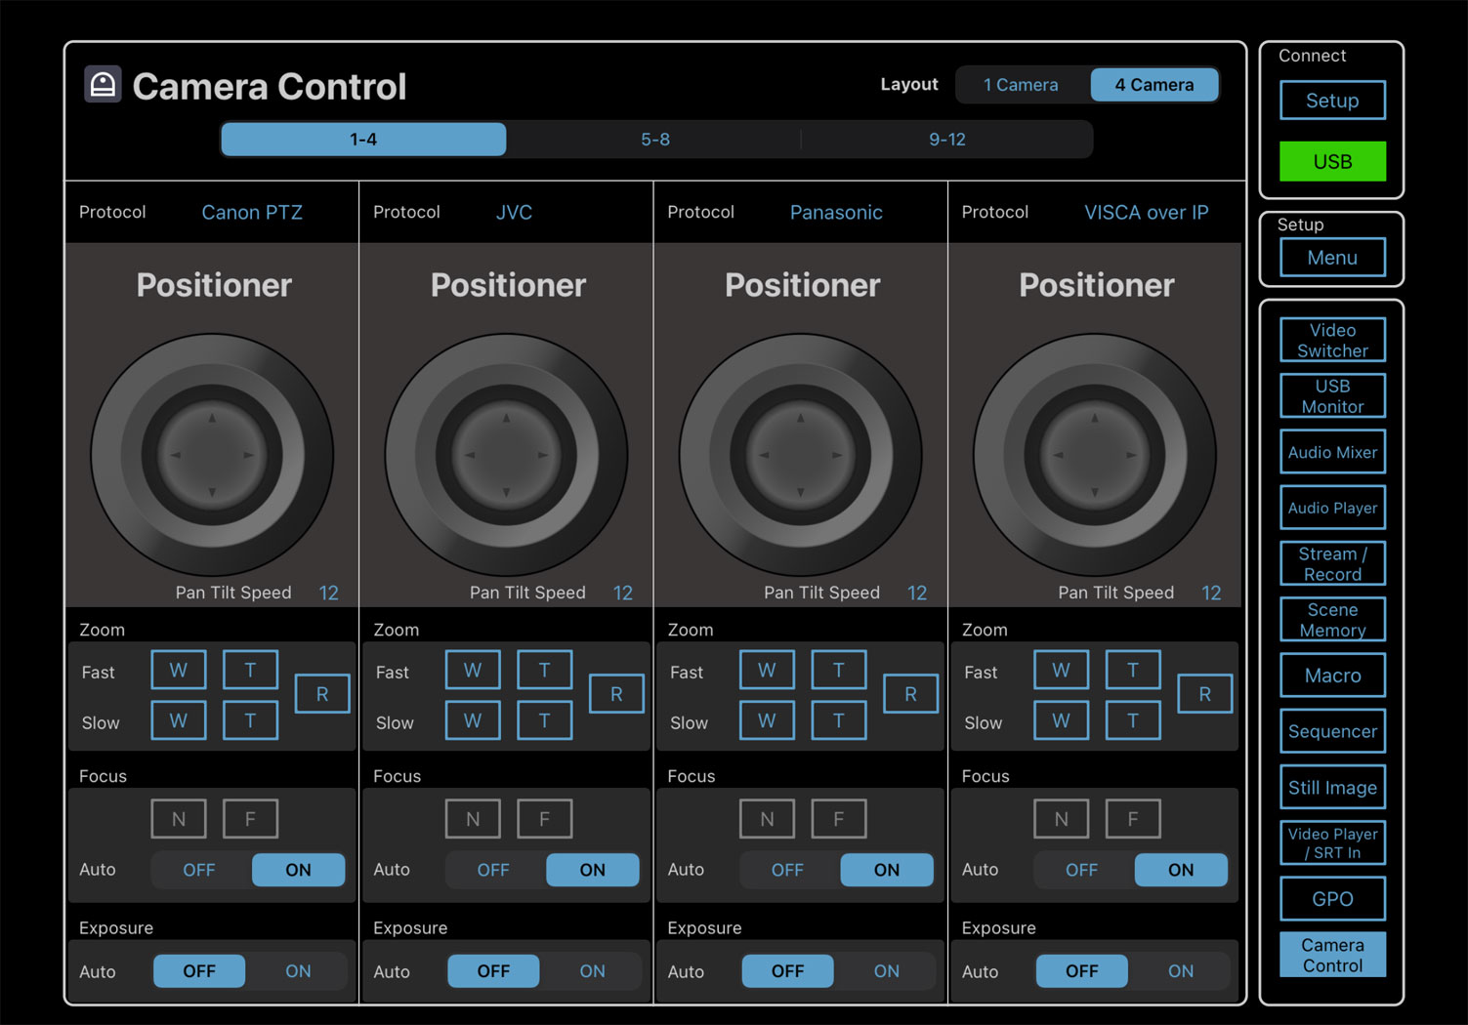
Task: Select the 9-12 camera group tab
Action: point(946,140)
